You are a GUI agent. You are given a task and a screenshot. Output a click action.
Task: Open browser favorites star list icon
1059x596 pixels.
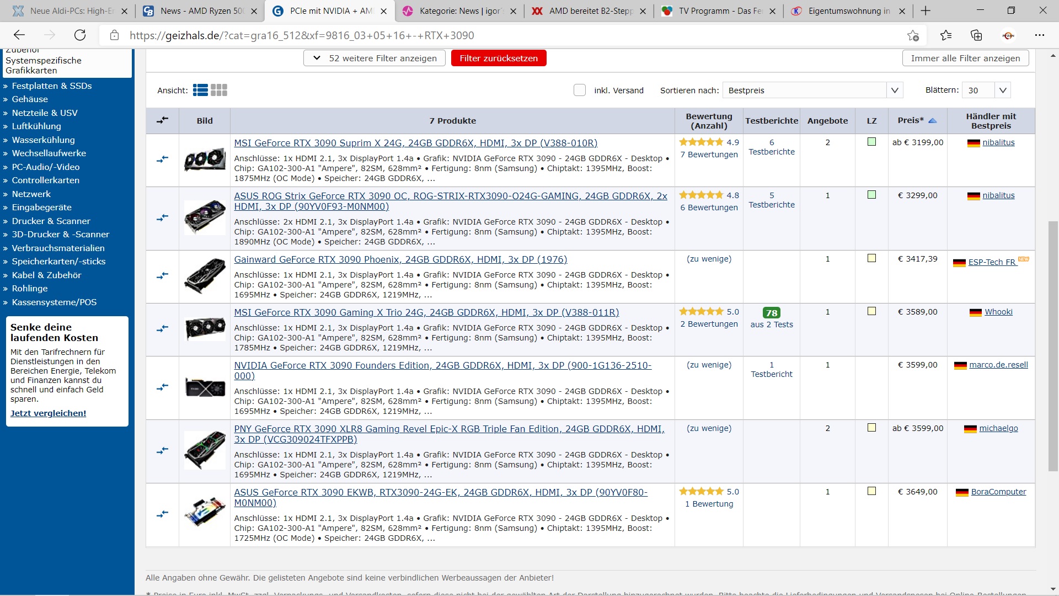(x=946, y=35)
